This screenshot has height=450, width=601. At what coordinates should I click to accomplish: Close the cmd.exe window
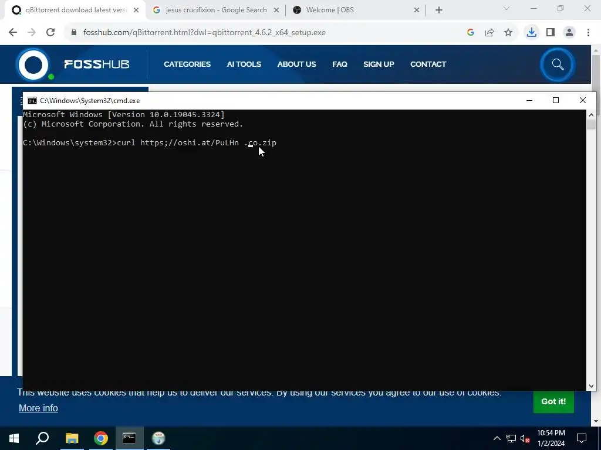pos(583,101)
